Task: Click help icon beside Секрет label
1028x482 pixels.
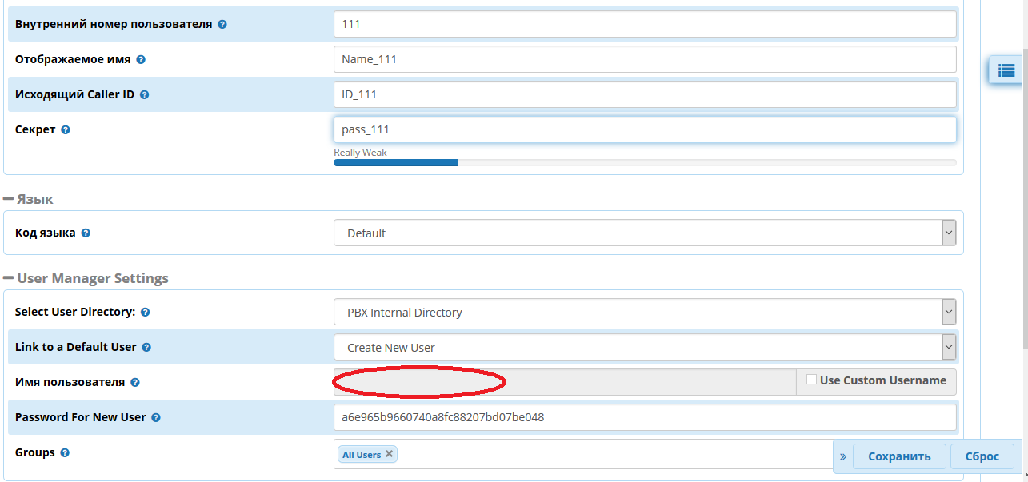Action: [x=66, y=130]
